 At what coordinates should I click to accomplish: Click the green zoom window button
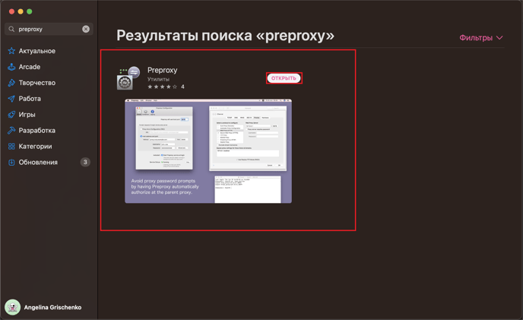(x=30, y=11)
